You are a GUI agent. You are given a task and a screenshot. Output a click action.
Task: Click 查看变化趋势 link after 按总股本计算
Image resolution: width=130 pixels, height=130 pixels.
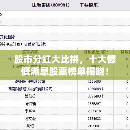[x=35, y=44]
